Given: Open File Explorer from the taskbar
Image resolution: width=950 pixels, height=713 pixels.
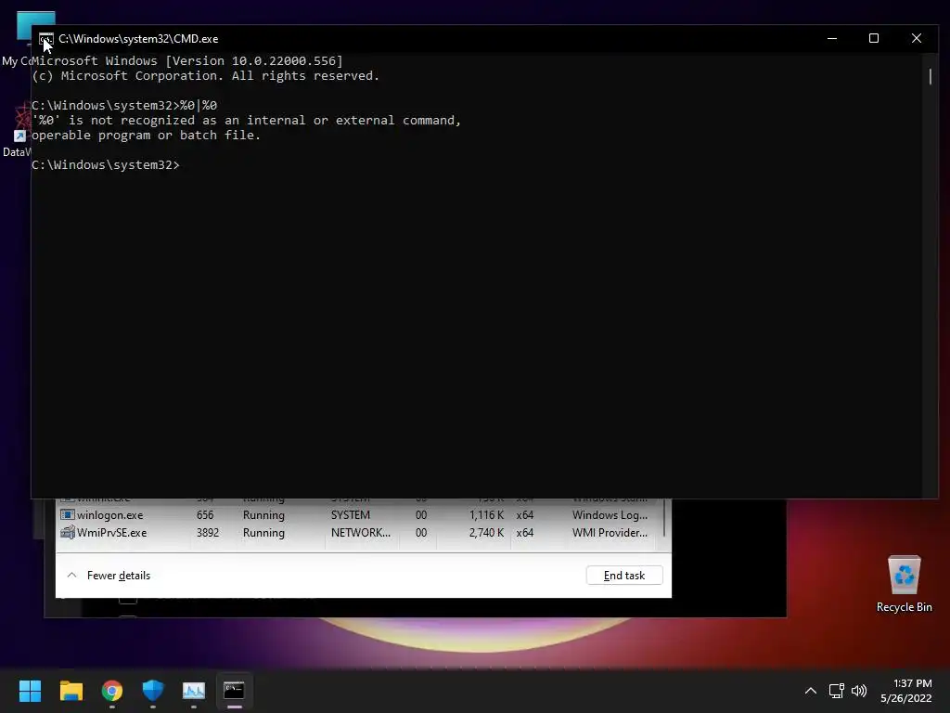Looking at the screenshot, I should pyautogui.click(x=71, y=691).
